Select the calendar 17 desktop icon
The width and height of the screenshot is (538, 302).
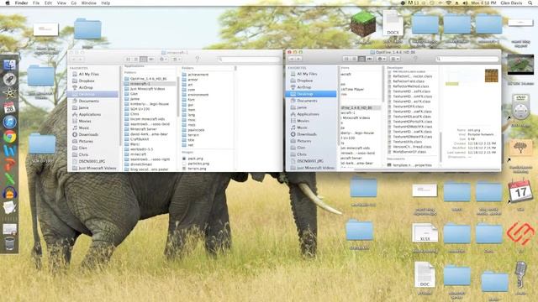(x=520, y=191)
